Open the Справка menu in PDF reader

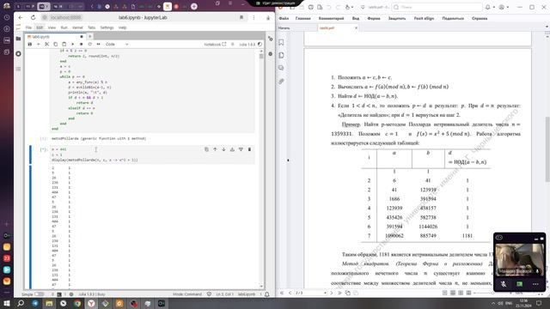click(480, 18)
